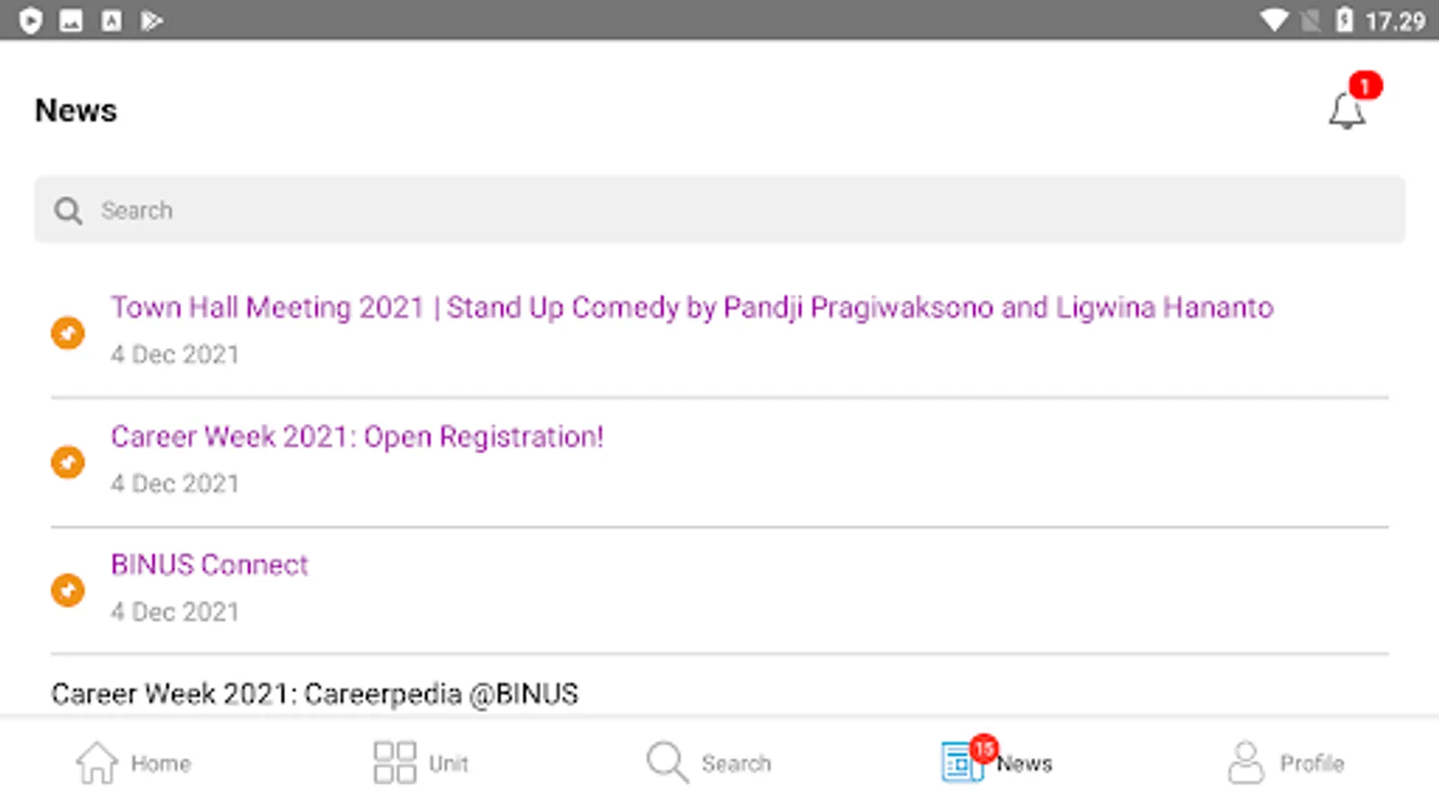Tap the magnifier icon in the search field
Screen dimensions: 1439x809
click(x=68, y=210)
